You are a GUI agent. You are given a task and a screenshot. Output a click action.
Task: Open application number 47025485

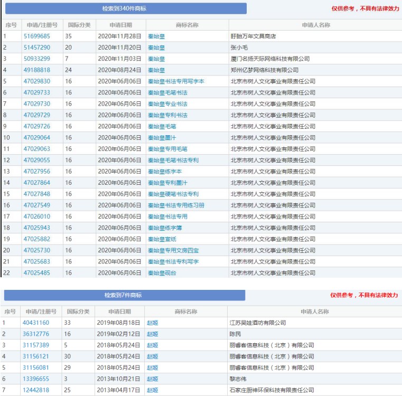36,273
